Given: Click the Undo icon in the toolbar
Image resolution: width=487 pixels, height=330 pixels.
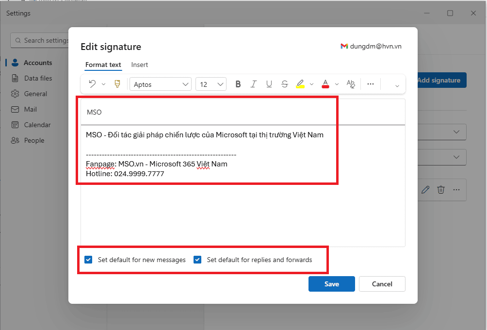Looking at the screenshot, I should click(x=92, y=84).
